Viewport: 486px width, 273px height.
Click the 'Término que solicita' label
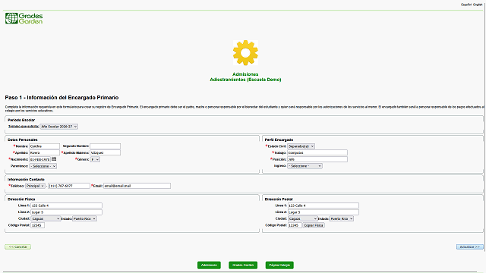[x=24, y=127]
